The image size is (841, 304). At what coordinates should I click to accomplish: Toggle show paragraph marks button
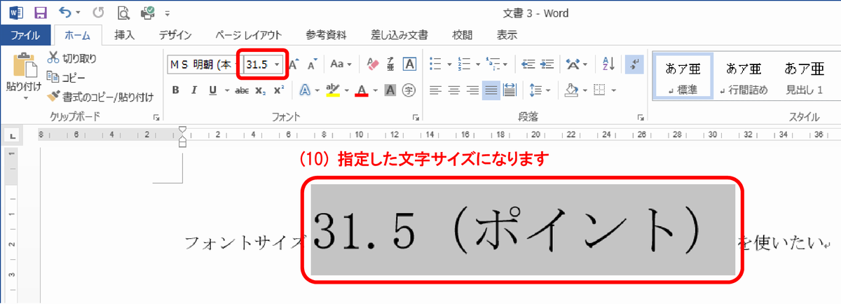coord(634,64)
